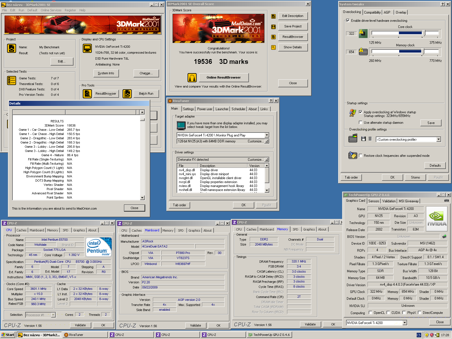Viewport: 452px width, 339px height.
Task: Click the Core clock slider handle
Action: point(424,33)
